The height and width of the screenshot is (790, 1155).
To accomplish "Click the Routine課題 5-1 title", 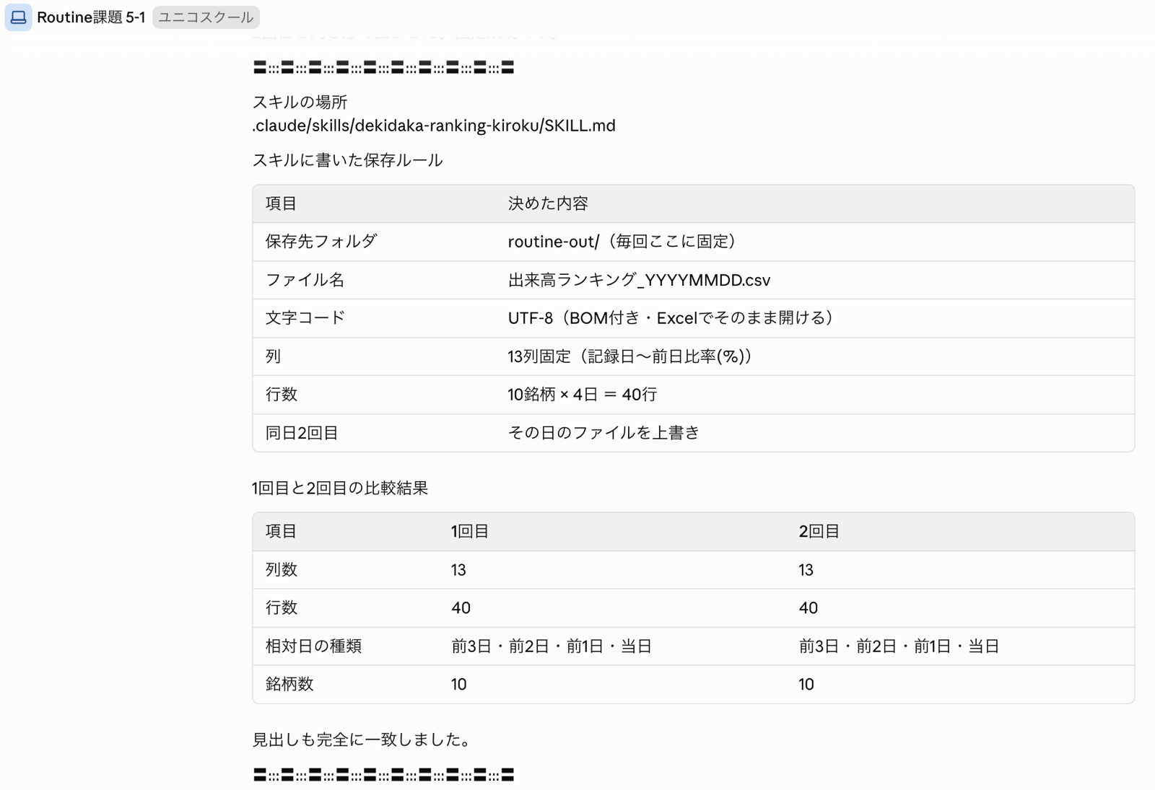I will (91, 17).
